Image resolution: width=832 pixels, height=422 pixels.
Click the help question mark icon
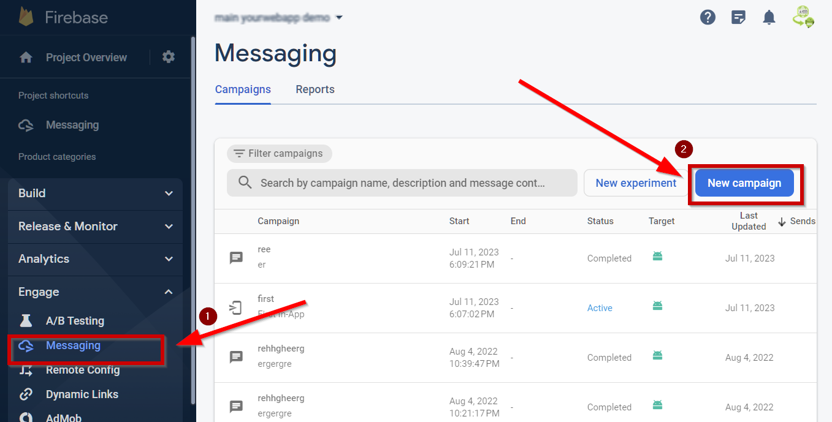[x=708, y=17]
